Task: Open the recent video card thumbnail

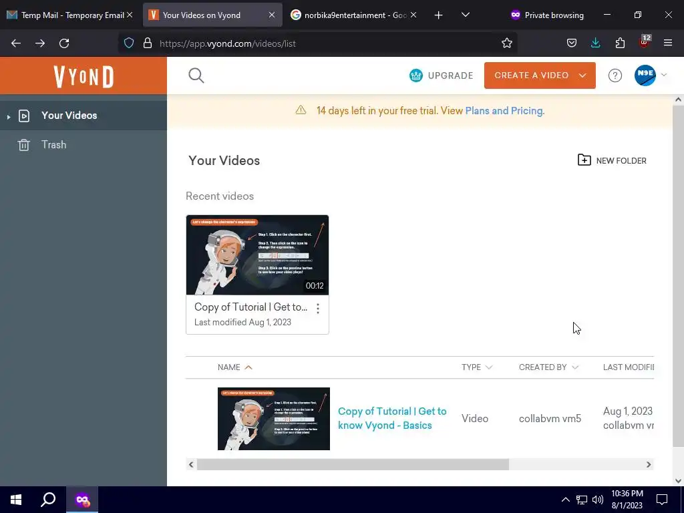Action: click(x=257, y=255)
